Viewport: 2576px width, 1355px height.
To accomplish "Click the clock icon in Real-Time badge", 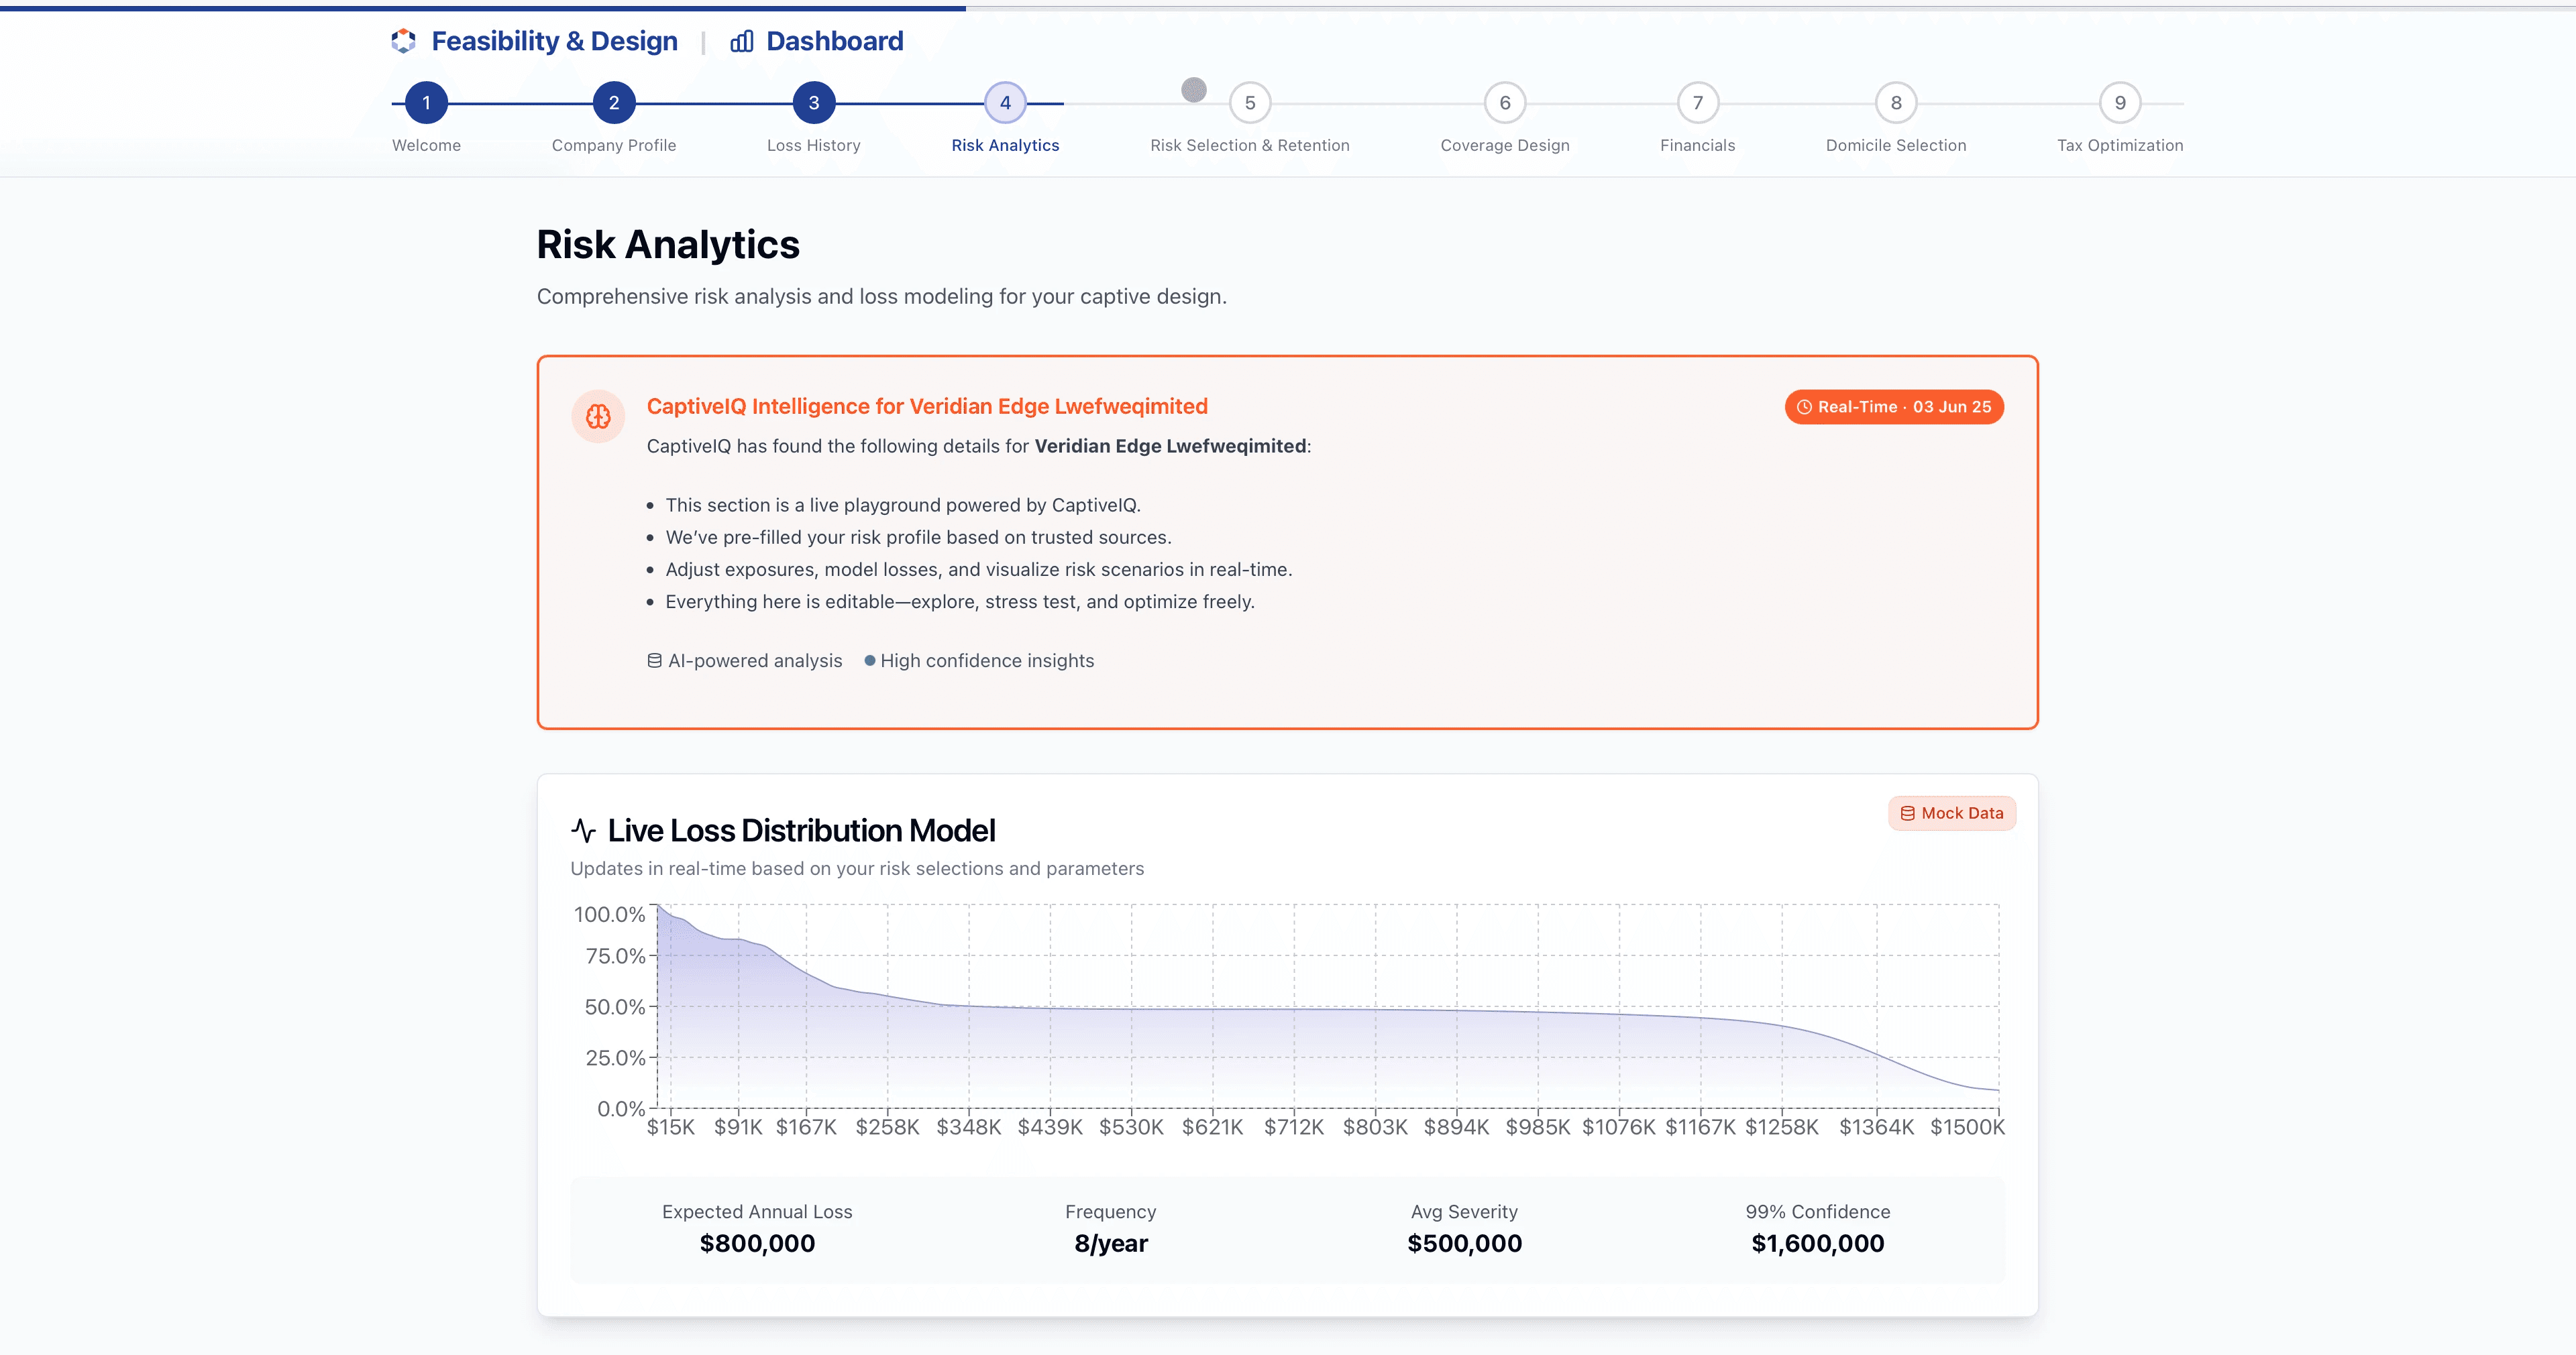I will point(1804,407).
